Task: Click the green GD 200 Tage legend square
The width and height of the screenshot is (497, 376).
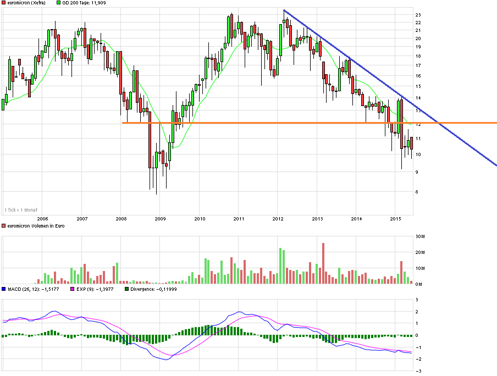Action: (58, 3)
